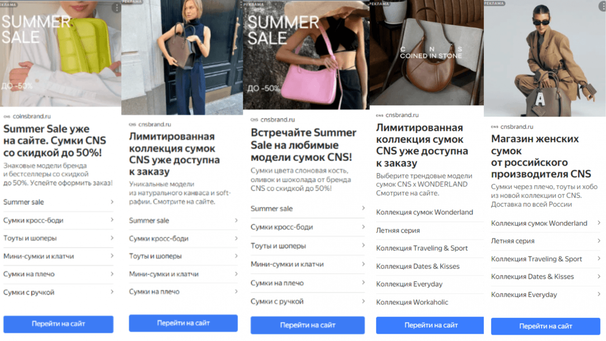Click Перейти на сайт under the coinsbrand.ru ad
Viewport: 606px width, 341px height.
tap(58, 324)
